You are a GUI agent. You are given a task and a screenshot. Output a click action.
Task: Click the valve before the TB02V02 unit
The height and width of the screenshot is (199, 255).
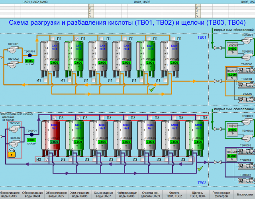tap(218, 49)
